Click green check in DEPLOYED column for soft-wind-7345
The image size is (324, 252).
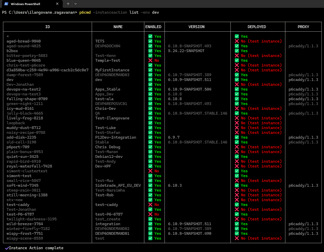237,185
